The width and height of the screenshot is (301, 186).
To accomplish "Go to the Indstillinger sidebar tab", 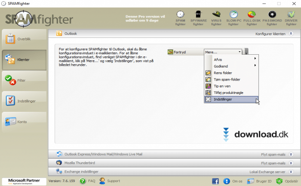I will pyautogui.click(x=24, y=101).
